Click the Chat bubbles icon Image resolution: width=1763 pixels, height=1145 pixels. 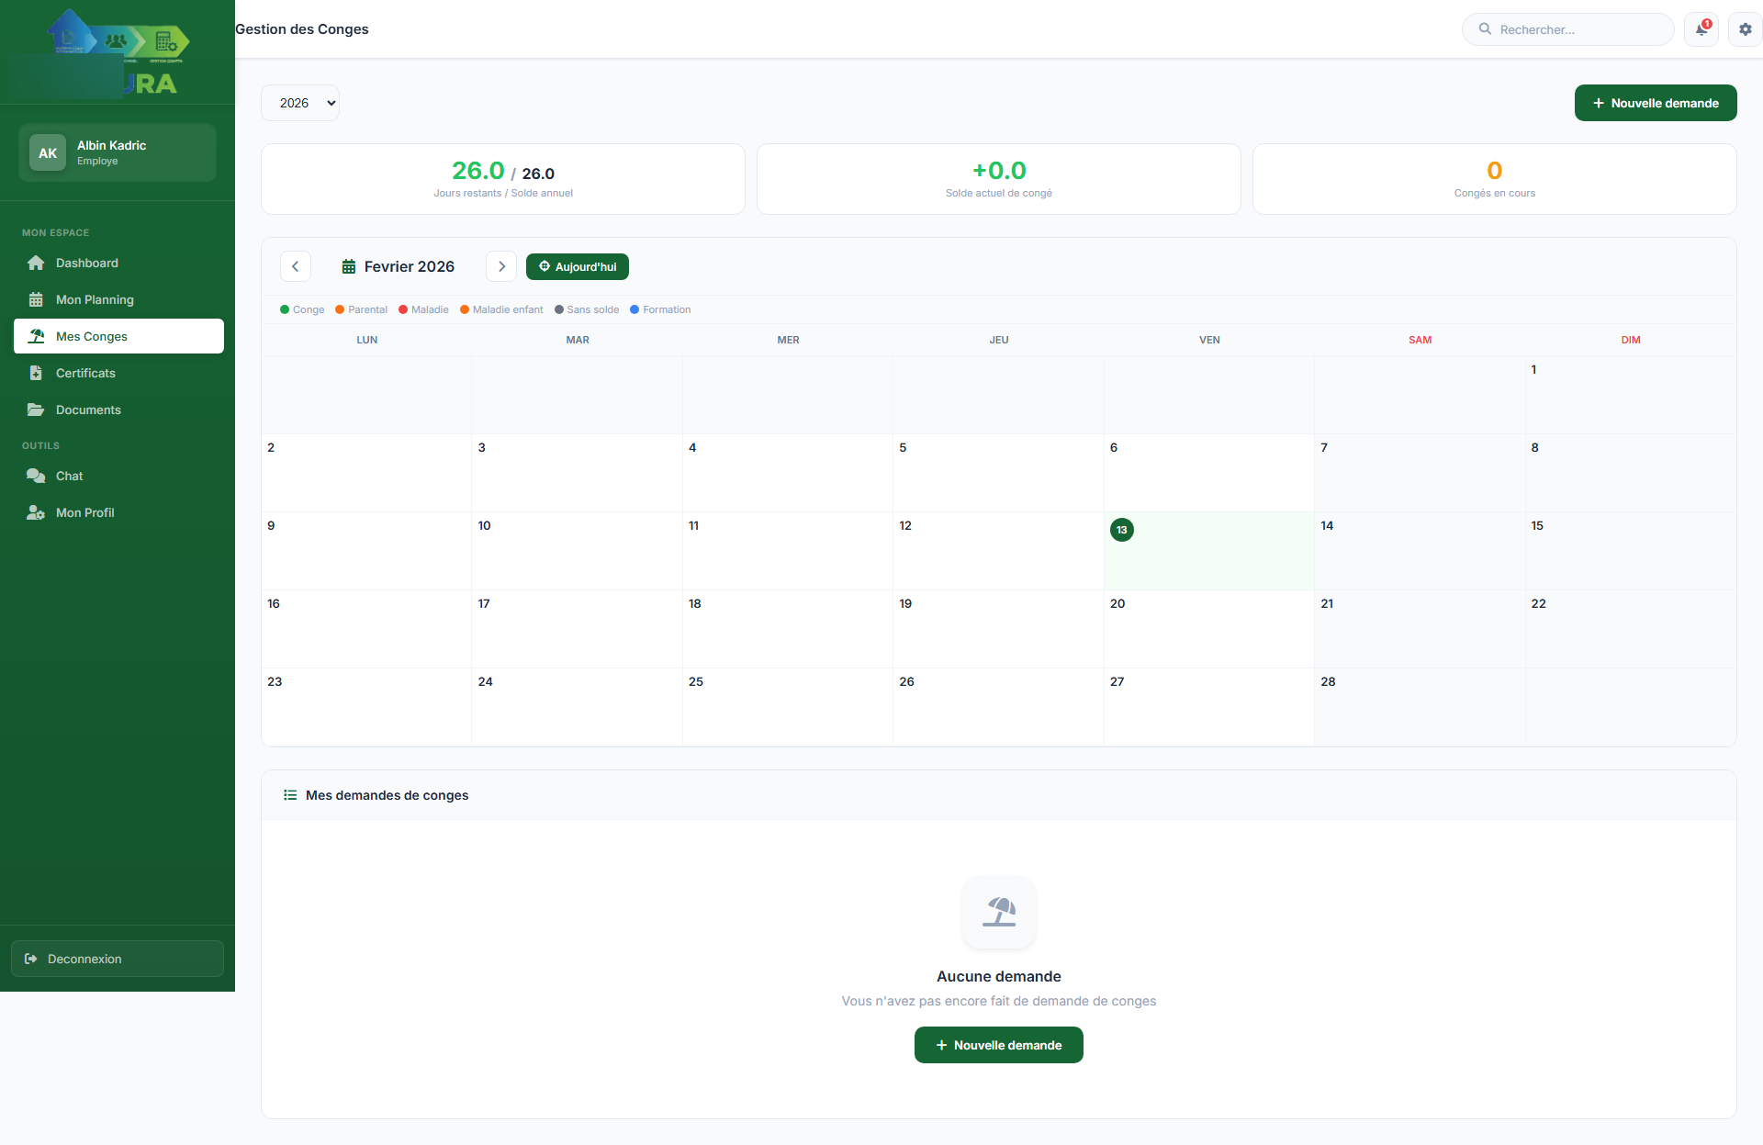[x=36, y=477]
